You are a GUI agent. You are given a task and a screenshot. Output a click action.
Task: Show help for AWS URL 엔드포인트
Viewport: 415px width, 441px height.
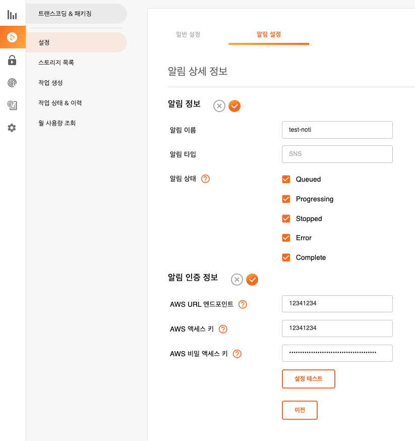[x=243, y=304]
